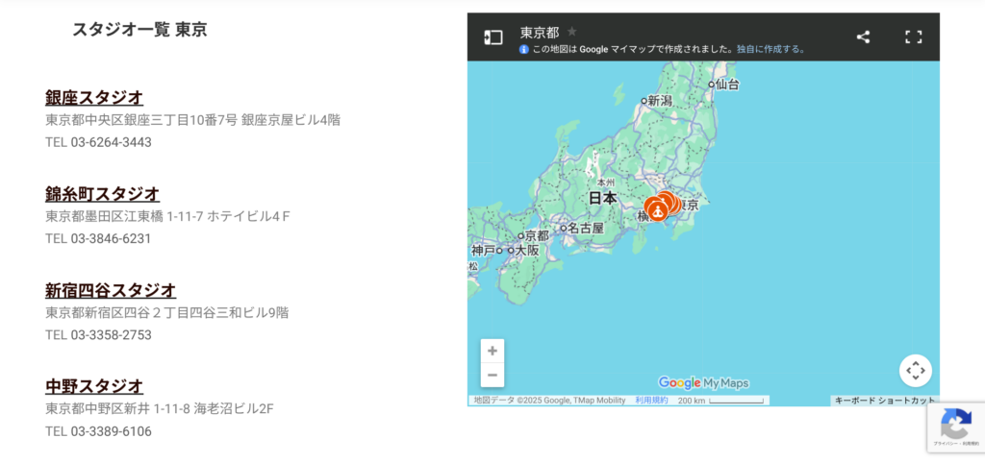Click the 新潟 city label on map
Viewport: 985px width, 463px height.
click(x=660, y=100)
